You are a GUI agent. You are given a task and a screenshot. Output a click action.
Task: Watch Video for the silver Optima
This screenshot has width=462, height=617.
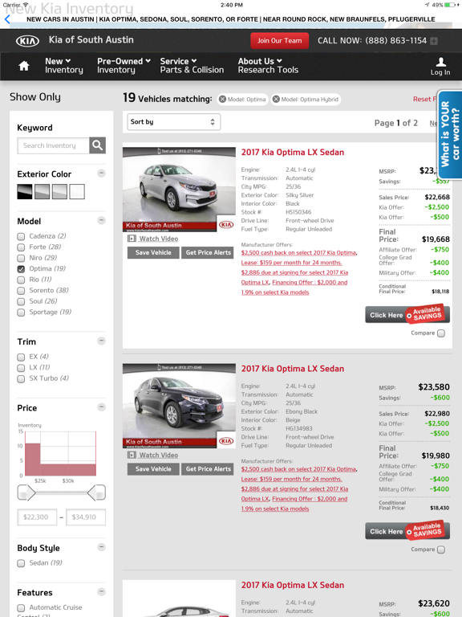pyautogui.click(x=153, y=239)
